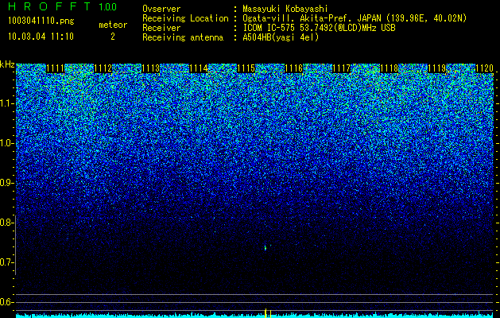
Task: Select the ICOM IC-575 53.7492 MHz receiver text
Action: click(x=319, y=28)
